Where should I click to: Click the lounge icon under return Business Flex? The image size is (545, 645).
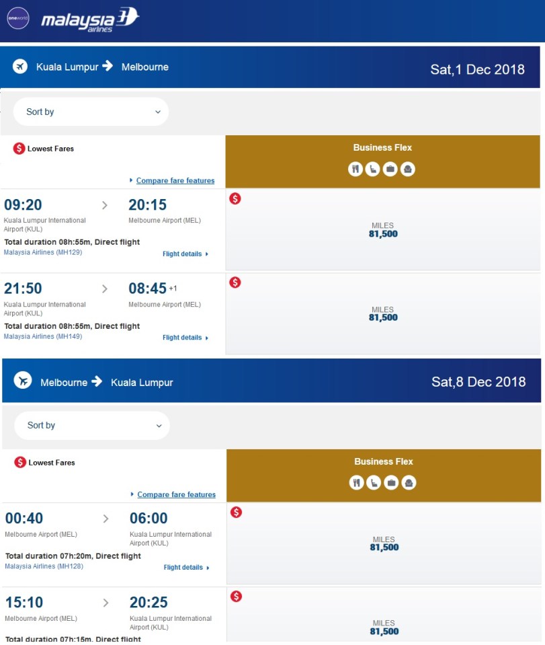[409, 483]
